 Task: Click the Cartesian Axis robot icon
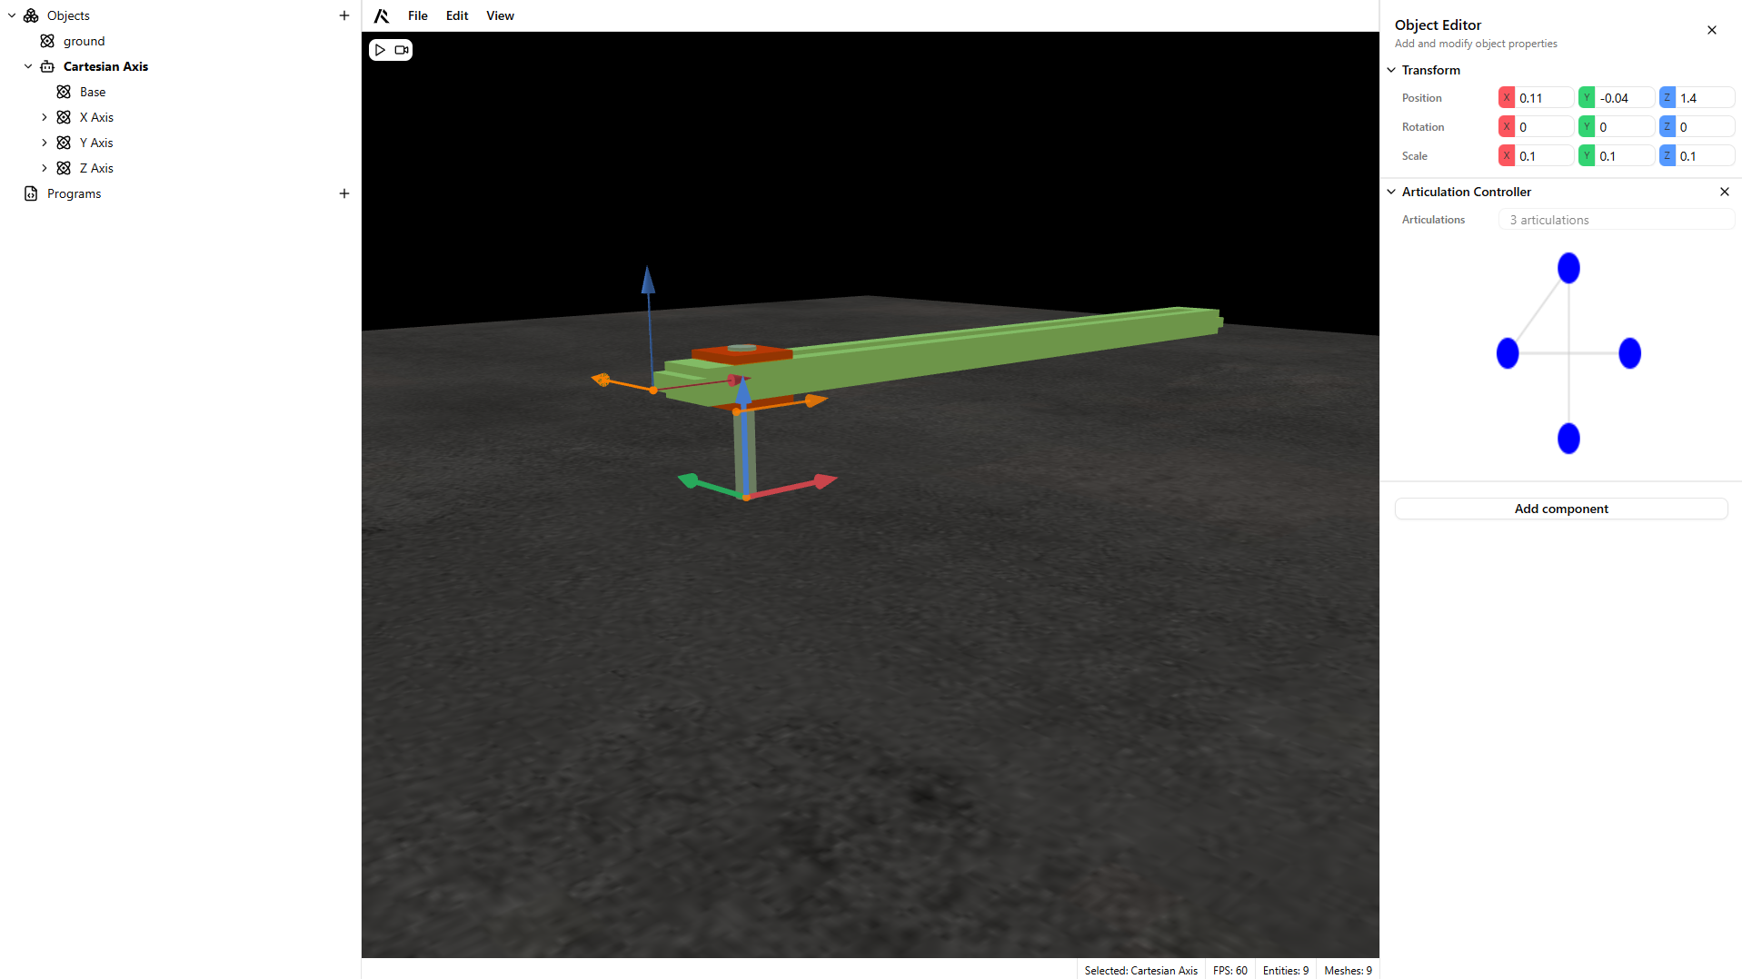coord(47,66)
